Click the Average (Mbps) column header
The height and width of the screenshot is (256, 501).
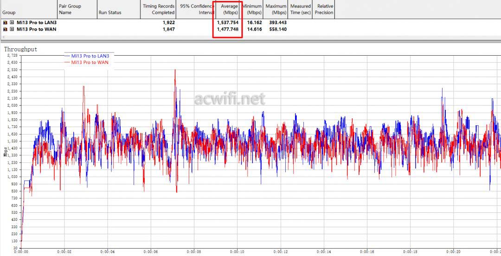pyautogui.click(x=227, y=10)
